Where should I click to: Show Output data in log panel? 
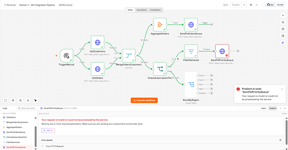(x=273, y=108)
